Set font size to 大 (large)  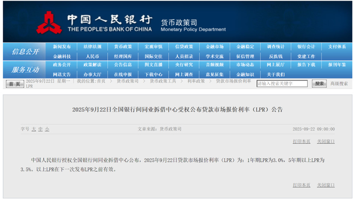(34, 129)
